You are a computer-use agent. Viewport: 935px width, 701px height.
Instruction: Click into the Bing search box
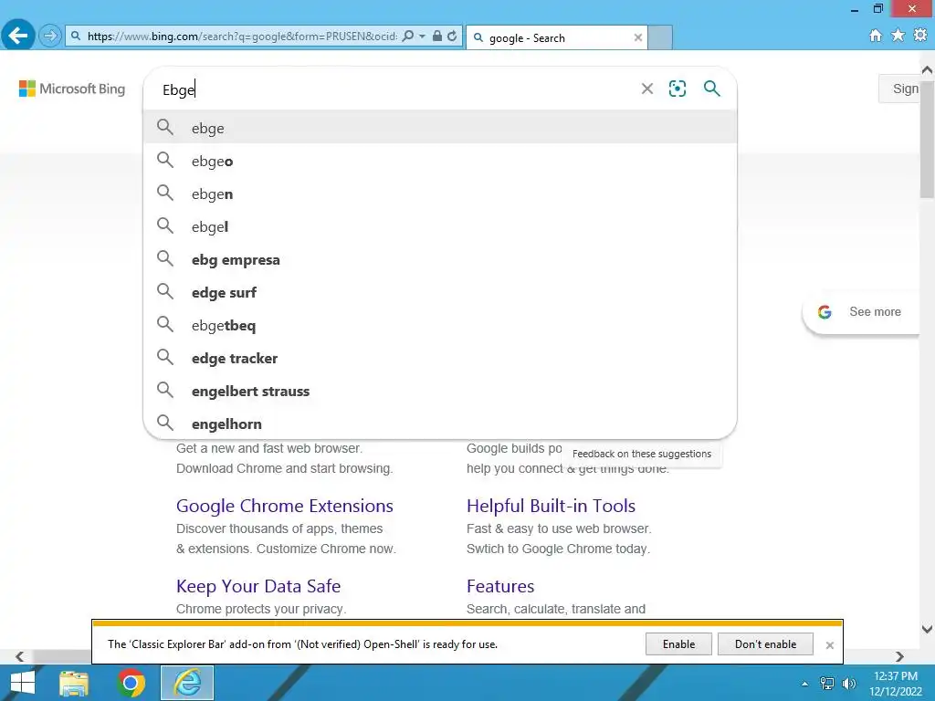click(394, 89)
